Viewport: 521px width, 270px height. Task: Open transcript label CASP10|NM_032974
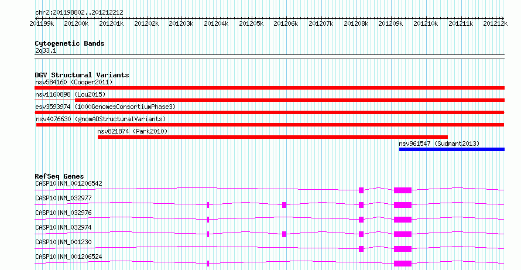63,227
